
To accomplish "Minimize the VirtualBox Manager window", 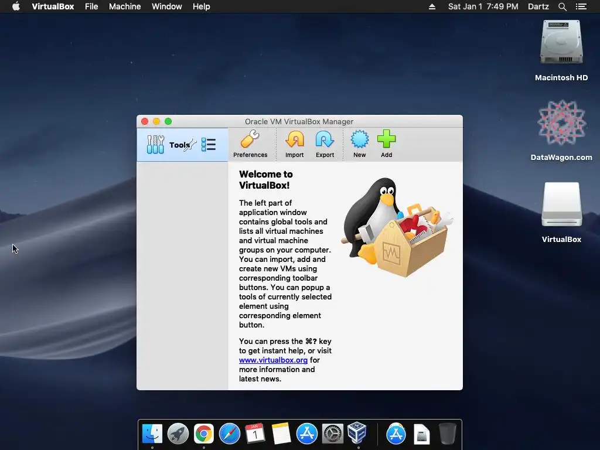I will [x=156, y=121].
